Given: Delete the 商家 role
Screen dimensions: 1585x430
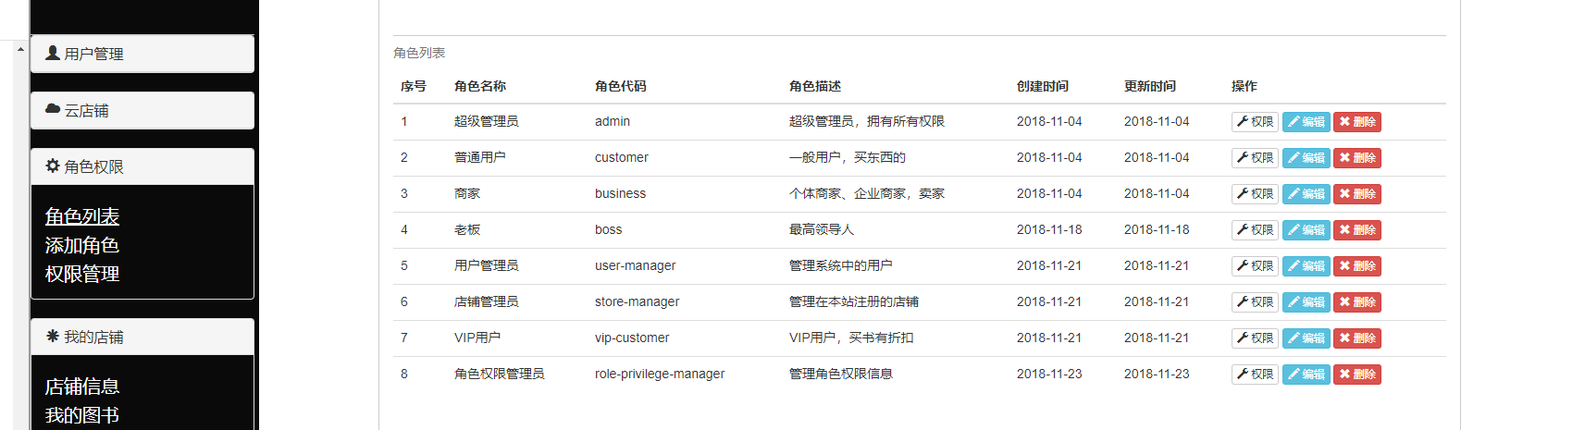Looking at the screenshot, I should click(1357, 194).
